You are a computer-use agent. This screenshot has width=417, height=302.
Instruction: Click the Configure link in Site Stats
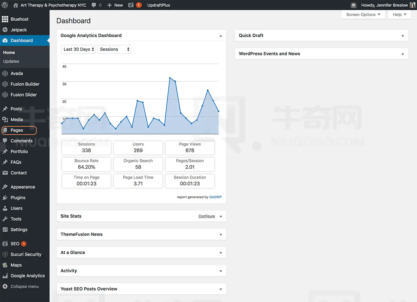[x=207, y=216]
